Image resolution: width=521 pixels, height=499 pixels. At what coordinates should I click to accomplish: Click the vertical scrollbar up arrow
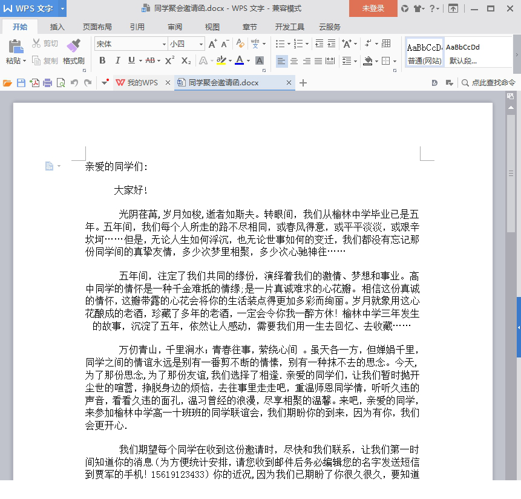[511, 108]
